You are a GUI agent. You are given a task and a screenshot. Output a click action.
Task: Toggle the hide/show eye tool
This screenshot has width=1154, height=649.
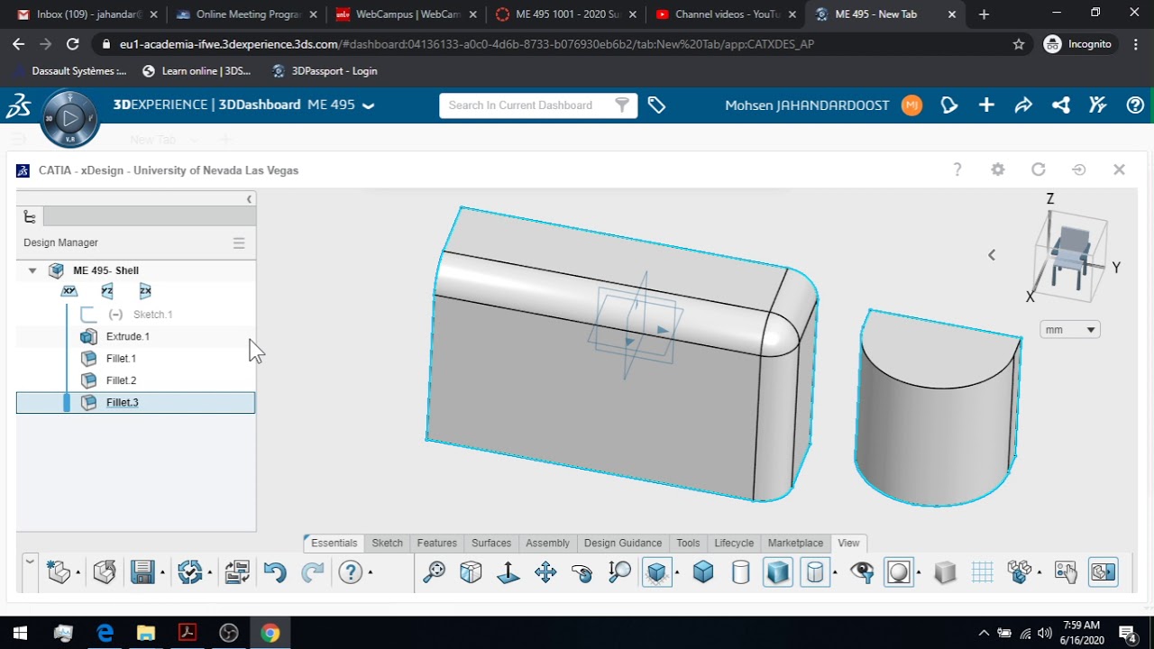coord(862,571)
